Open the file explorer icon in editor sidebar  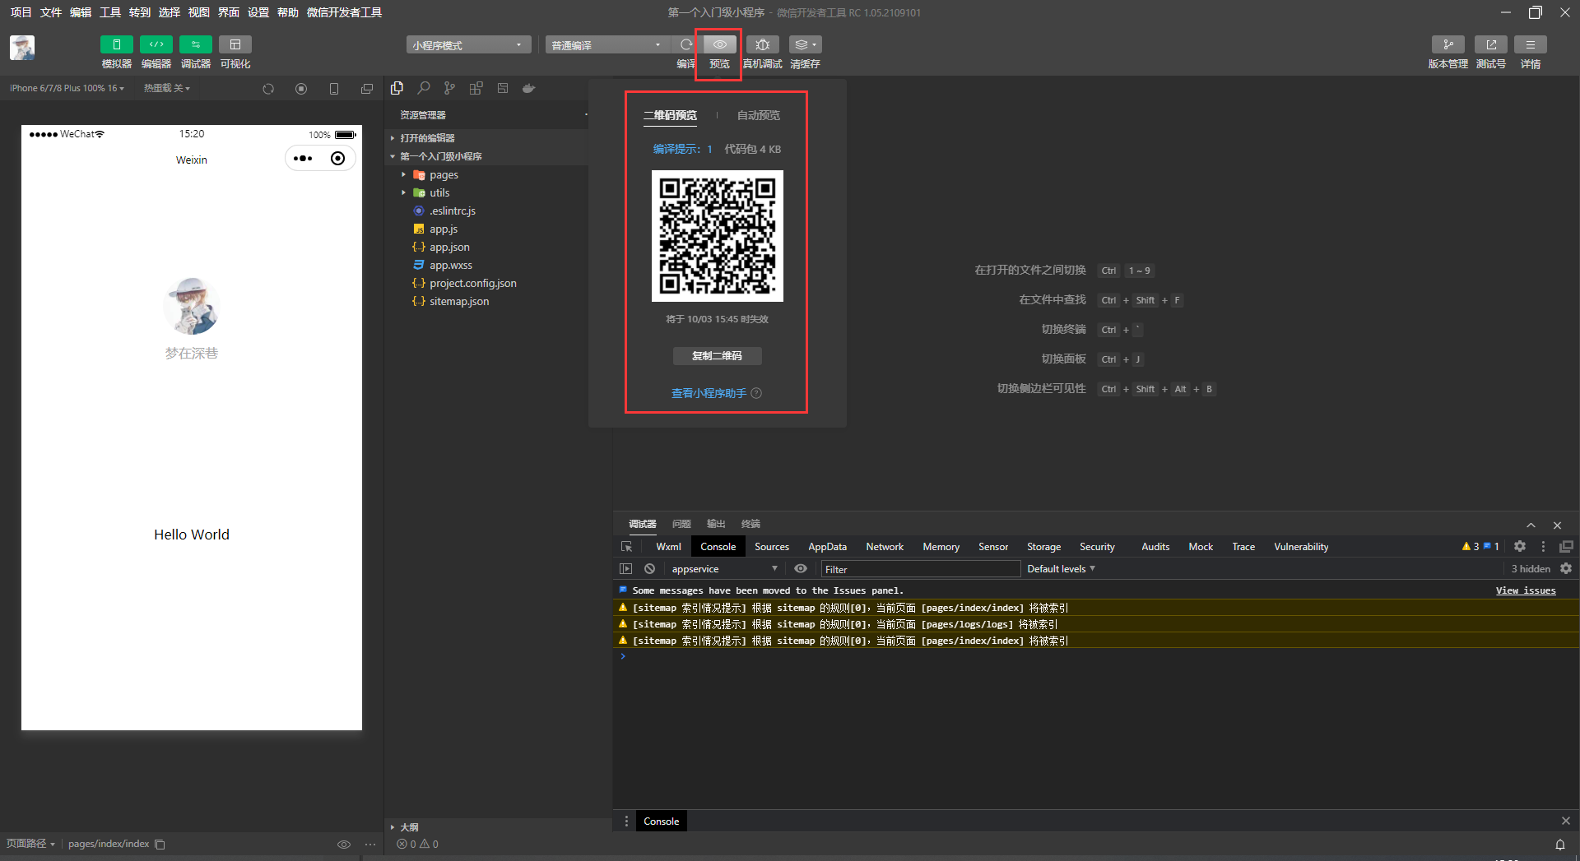pos(397,88)
